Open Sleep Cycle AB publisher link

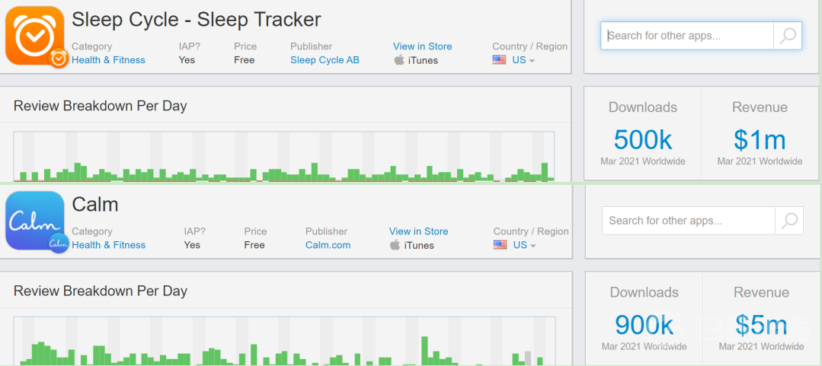click(x=325, y=60)
